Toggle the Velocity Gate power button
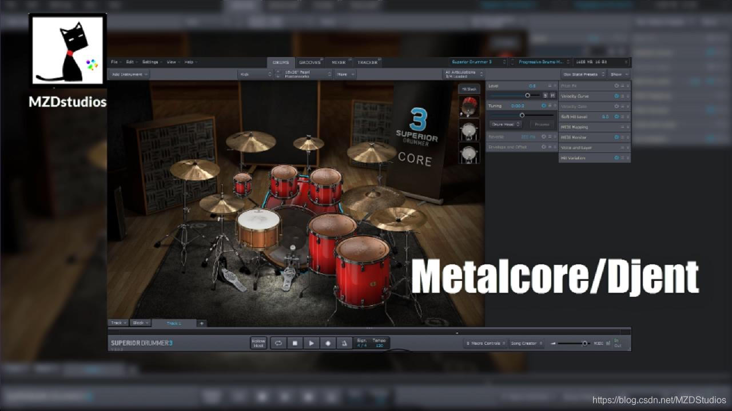The height and width of the screenshot is (411, 732). click(x=616, y=106)
